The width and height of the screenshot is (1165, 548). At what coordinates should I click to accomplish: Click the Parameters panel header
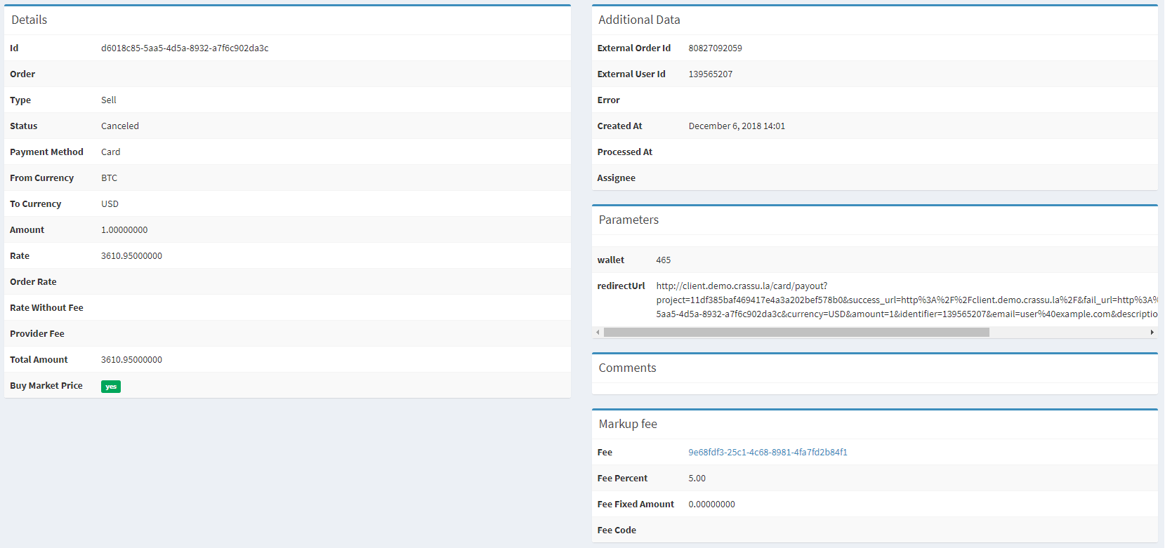pyautogui.click(x=628, y=220)
